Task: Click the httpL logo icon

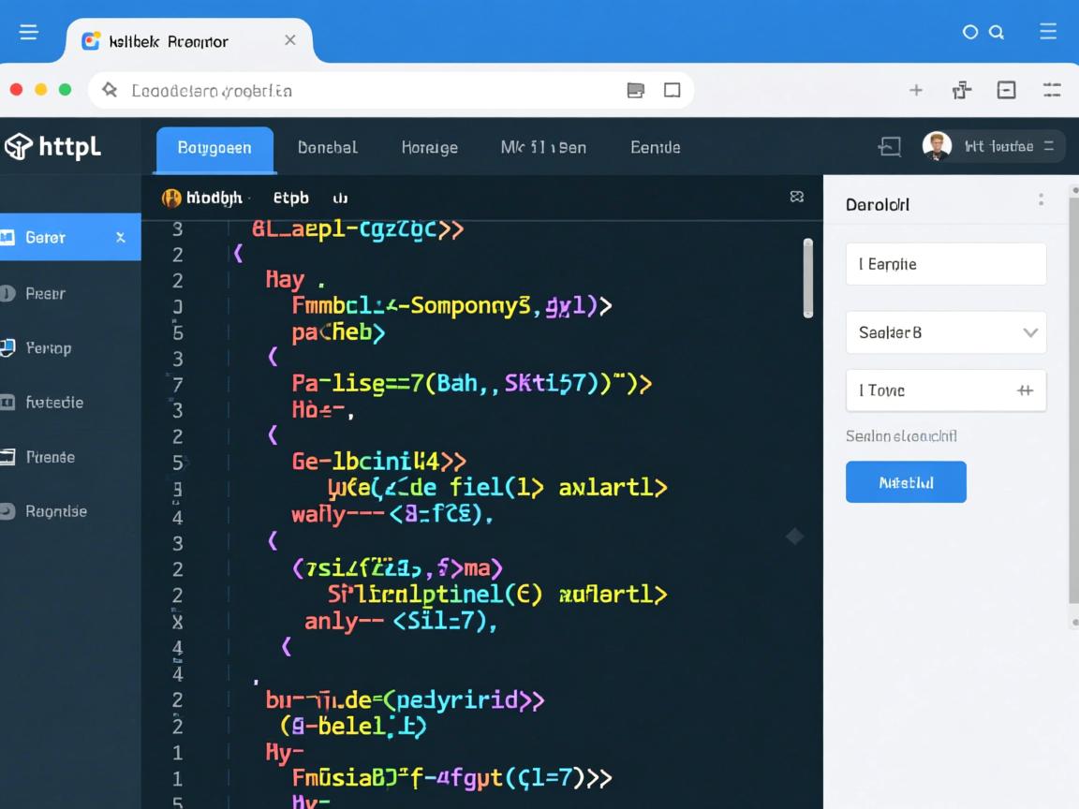Action: [x=19, y=147]
